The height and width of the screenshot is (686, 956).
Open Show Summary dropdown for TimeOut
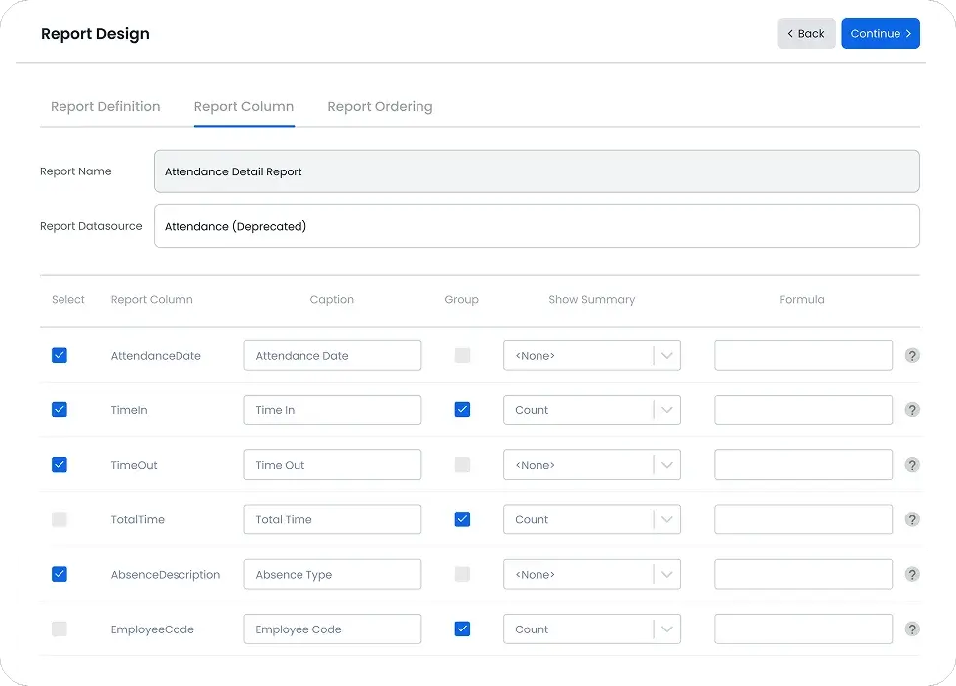coord(591,465)
